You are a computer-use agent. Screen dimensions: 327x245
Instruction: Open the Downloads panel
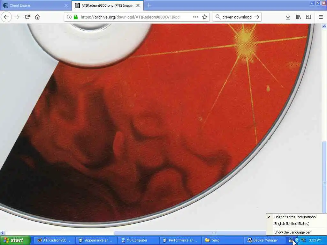[x=288, y=17]
